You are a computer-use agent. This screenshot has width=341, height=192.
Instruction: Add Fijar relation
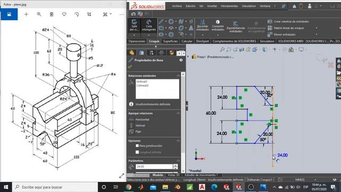[x=135, y=132]
